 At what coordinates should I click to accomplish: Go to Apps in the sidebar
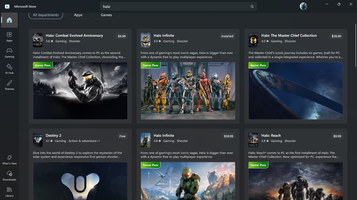[x=9, y=37]
